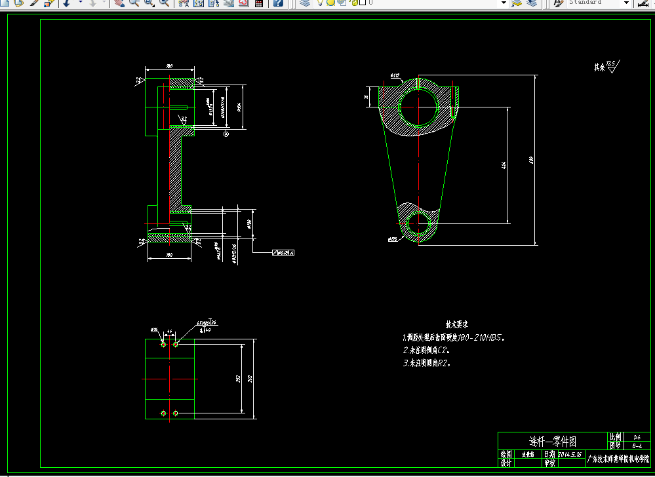Image resolution: width=655 pixels, height=477 pixels.
Task: Open the Markup Set Manager icon
Action: coord(243,3)
